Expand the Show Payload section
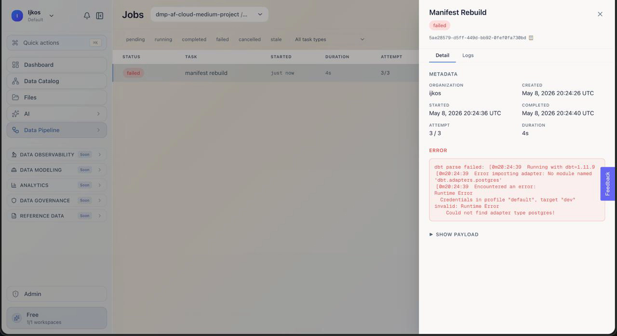 click(x=454, y=234)
